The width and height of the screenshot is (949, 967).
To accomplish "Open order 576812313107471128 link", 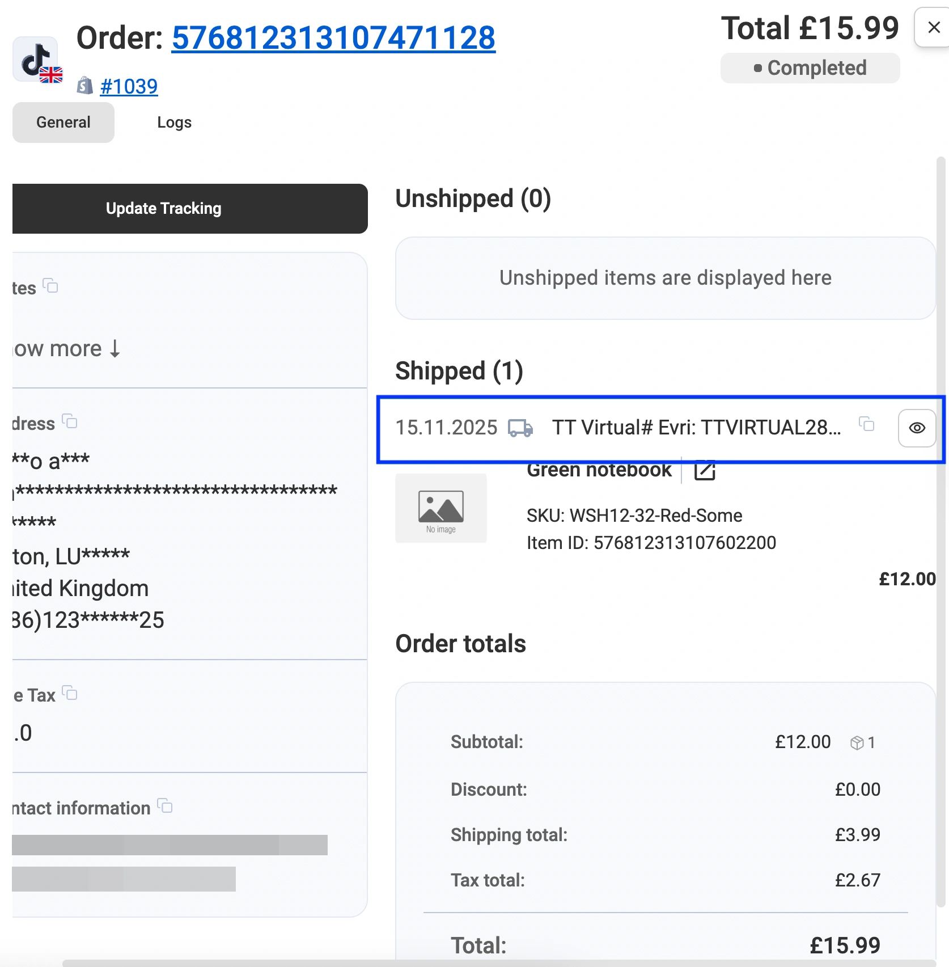I will point(333,38).
